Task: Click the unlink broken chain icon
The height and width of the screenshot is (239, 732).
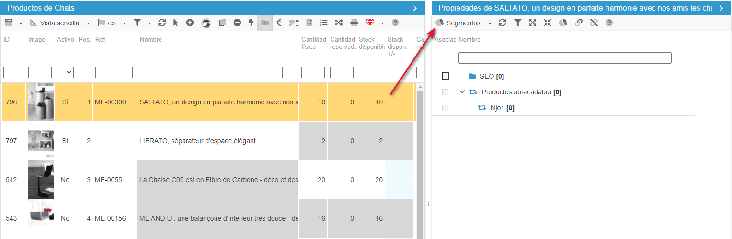Action: [594, 23]
